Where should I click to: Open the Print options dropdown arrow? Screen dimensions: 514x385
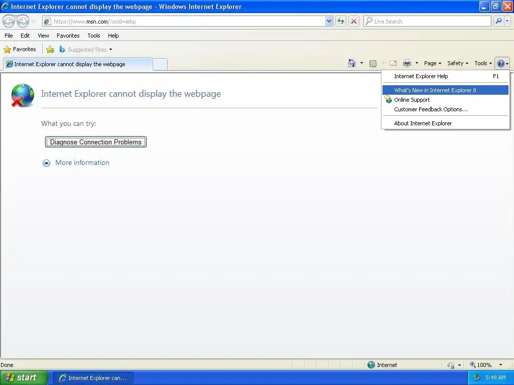[x=417, y=63]
